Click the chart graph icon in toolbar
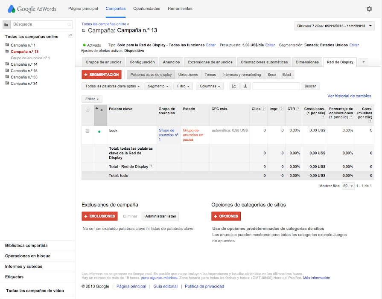Viewport: 382px width, 299px height. point(234,86)
